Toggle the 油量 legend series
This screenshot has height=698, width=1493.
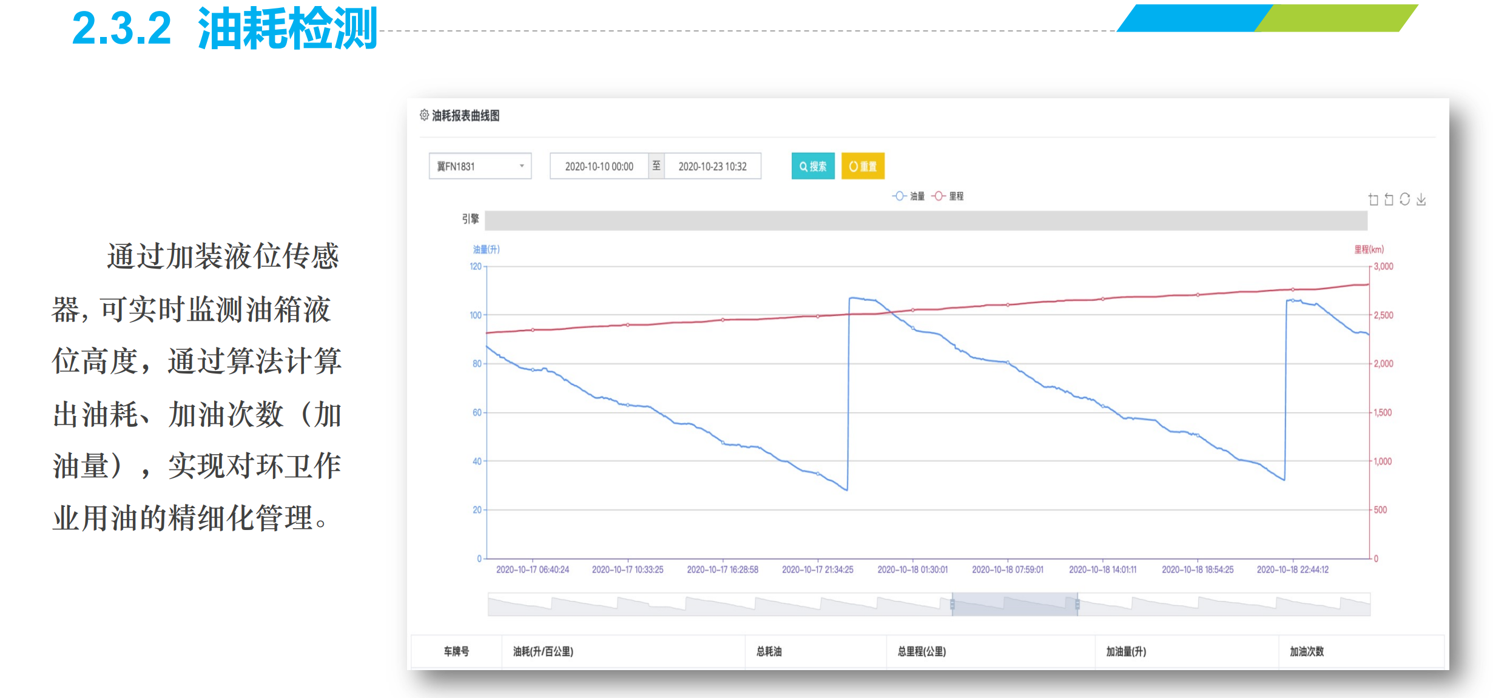pos(908,196)
